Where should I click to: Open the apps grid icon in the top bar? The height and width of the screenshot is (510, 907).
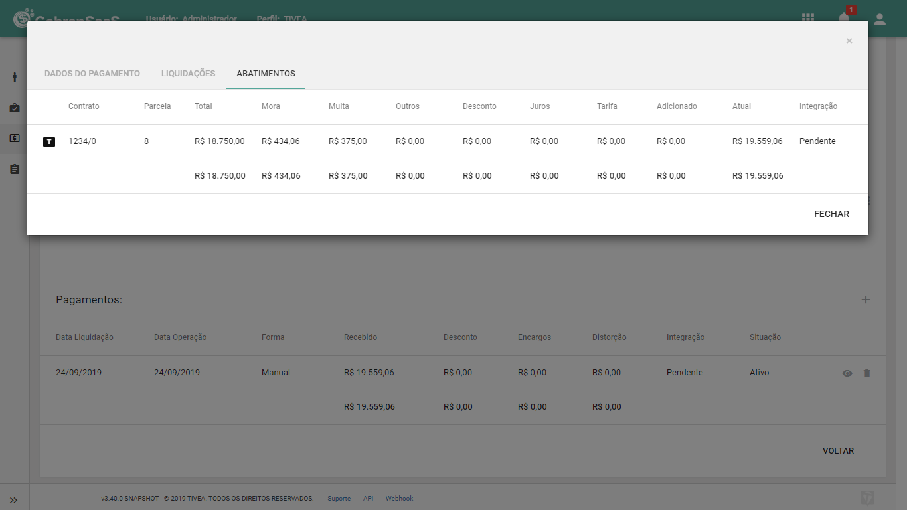(808, 19)
